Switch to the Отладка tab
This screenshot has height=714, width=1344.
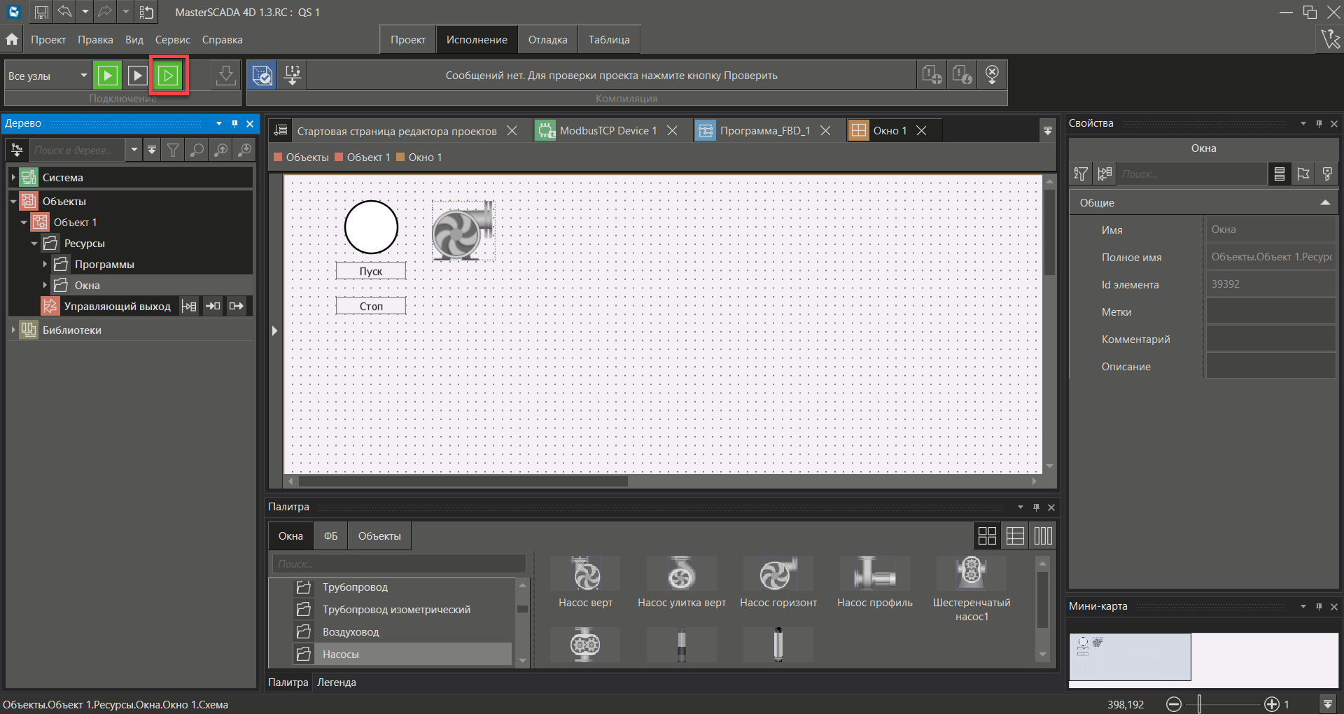[547, 40]
